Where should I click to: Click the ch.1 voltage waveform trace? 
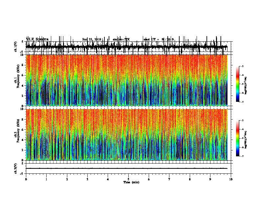point(127,47)
